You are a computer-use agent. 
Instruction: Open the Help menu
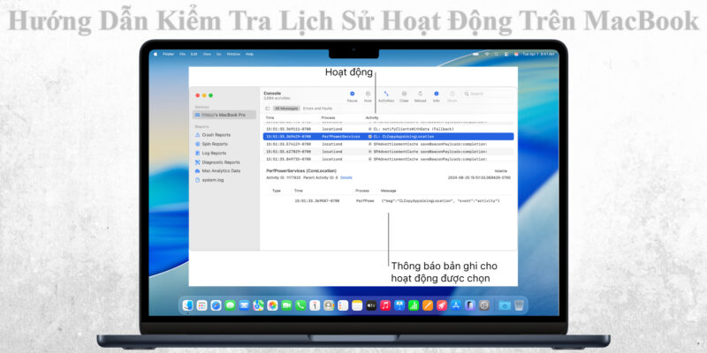pyautogui.click(x=249, y=54)
